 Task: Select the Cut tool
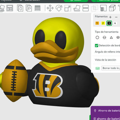click(x=85, y=8)
